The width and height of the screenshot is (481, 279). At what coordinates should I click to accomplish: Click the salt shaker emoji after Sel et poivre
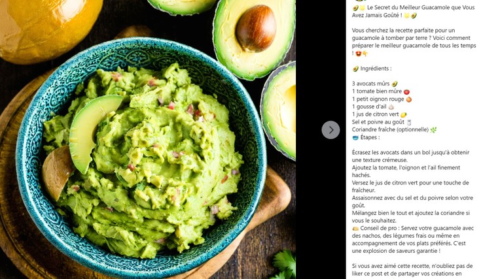pyautogui.click(x=409, y=122)
